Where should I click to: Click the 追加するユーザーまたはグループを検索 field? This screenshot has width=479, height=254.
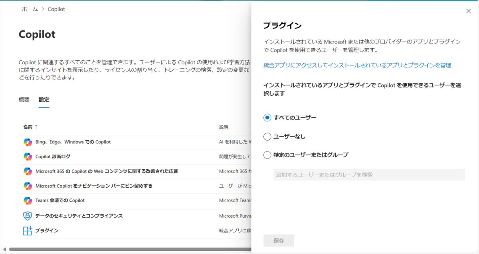coord(369,175)
